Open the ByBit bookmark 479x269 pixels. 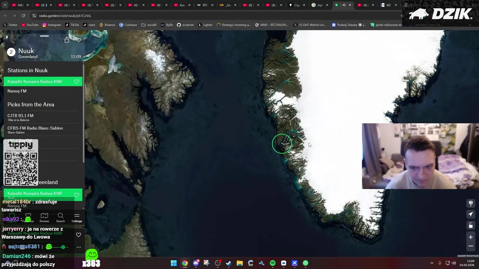tap(167, 25)
